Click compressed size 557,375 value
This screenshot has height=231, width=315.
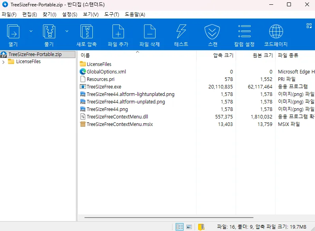pos(224,116)
